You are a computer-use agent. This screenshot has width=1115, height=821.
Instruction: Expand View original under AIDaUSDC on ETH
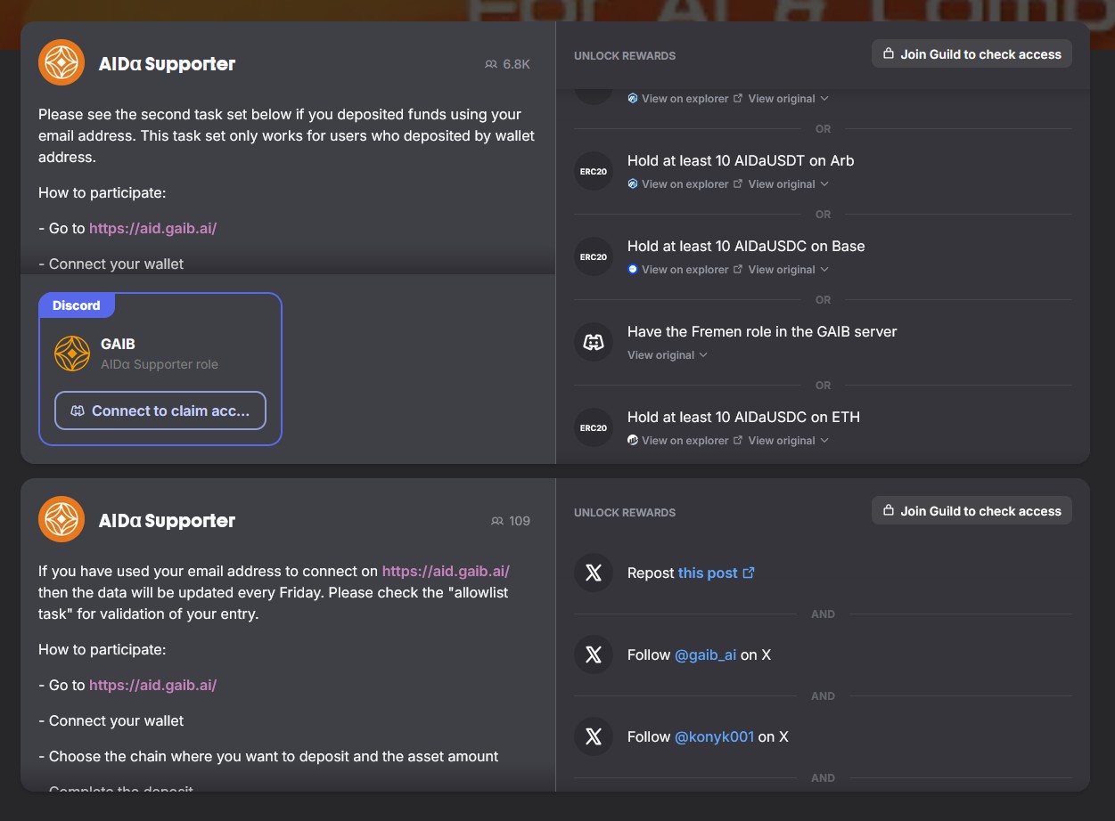tap(789, 441)
